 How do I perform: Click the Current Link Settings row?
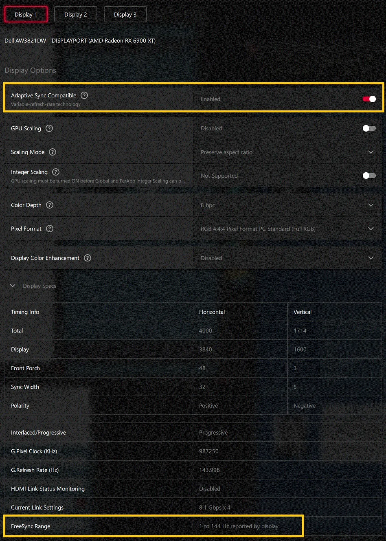point(193,508)
